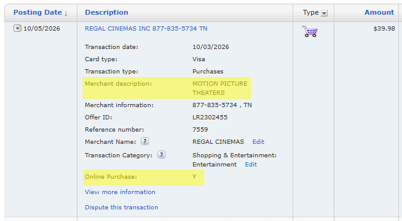Viewport: 402px width, 221px height.
Task: Select reference number 7559
Action: click(200, 130)
